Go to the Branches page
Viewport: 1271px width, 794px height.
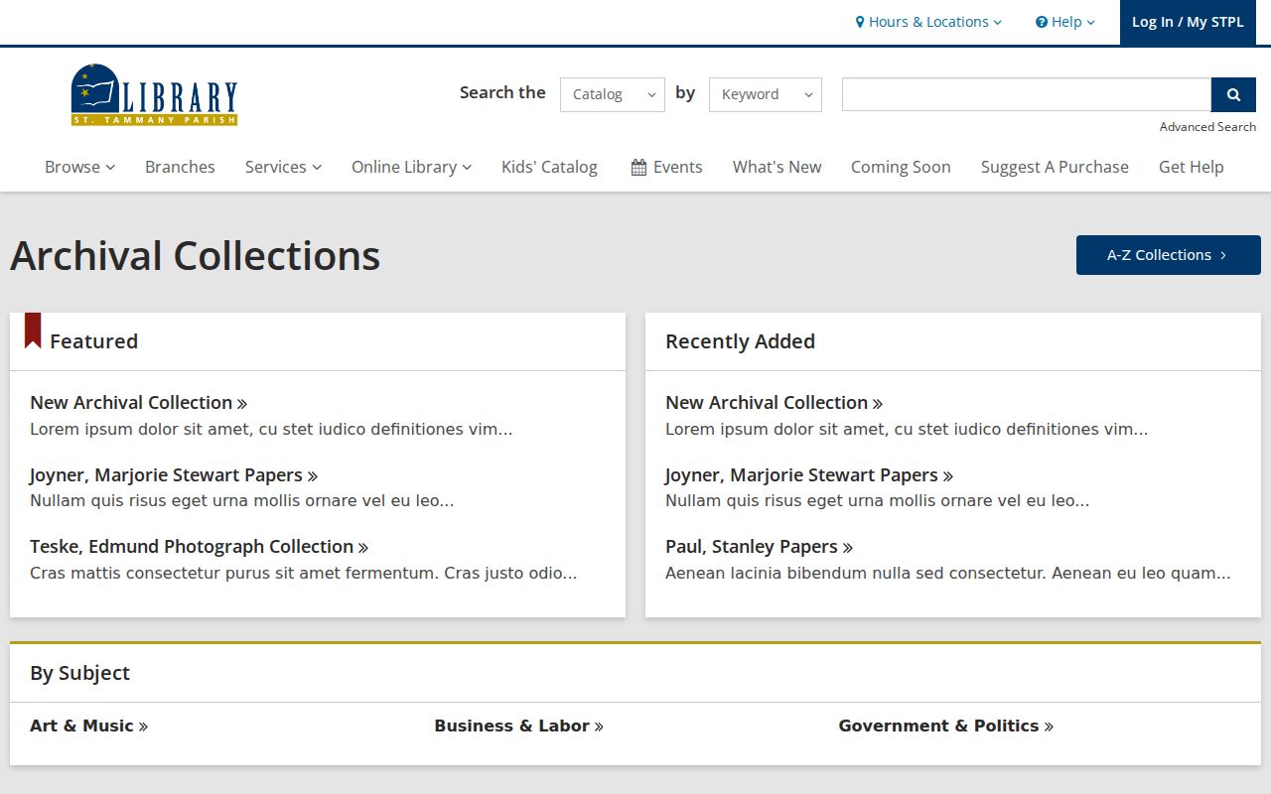pyautogui.click(x=180, y=167)
